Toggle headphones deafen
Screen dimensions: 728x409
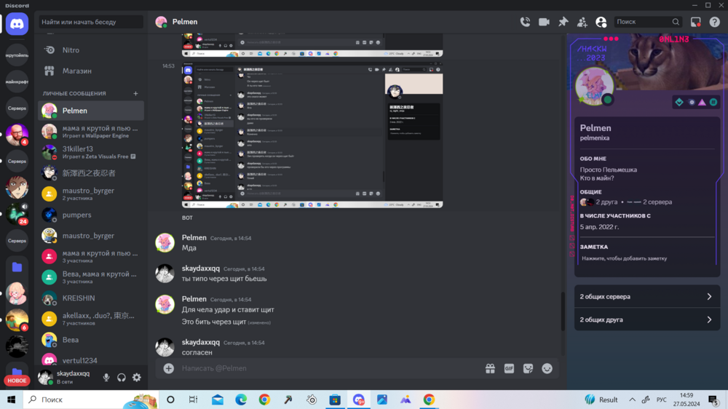coord(121,378)
